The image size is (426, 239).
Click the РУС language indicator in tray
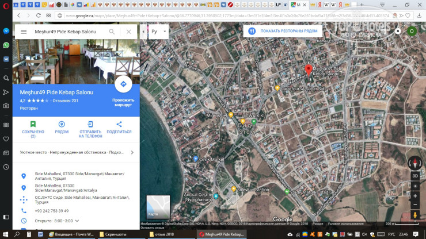point(391,234)
